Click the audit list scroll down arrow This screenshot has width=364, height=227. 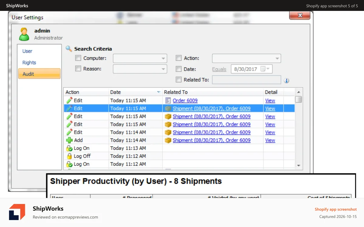pyautogui.click(x=298, y=166)
